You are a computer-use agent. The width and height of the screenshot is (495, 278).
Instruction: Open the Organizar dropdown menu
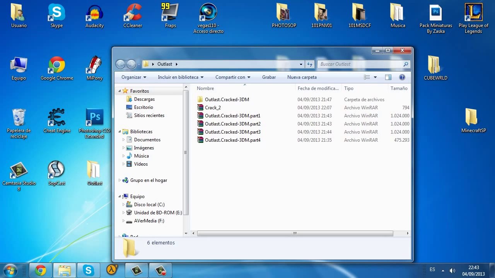134,77
